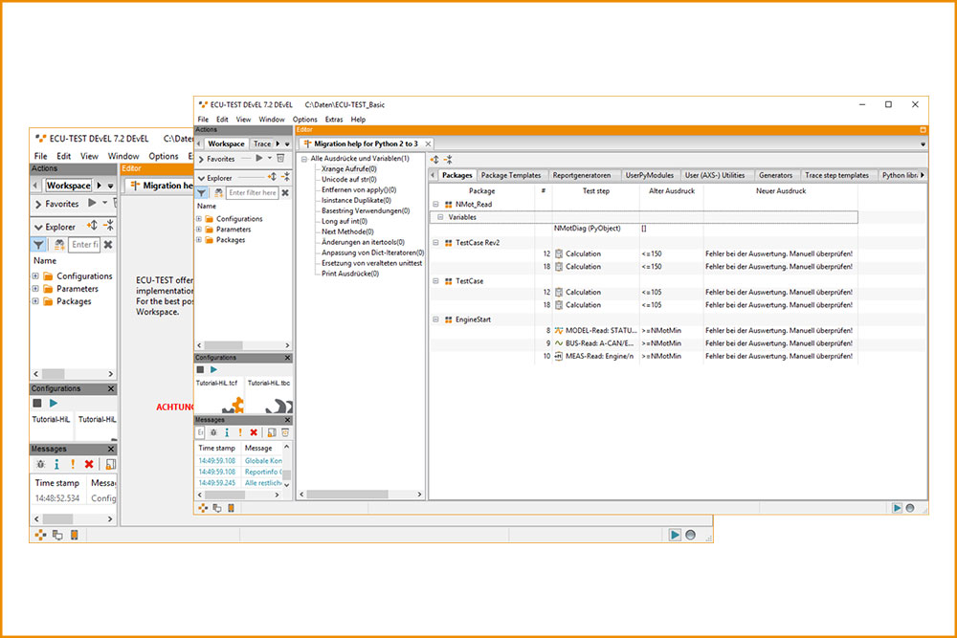Start the run configuration play icon in Configurations panel

213,369
